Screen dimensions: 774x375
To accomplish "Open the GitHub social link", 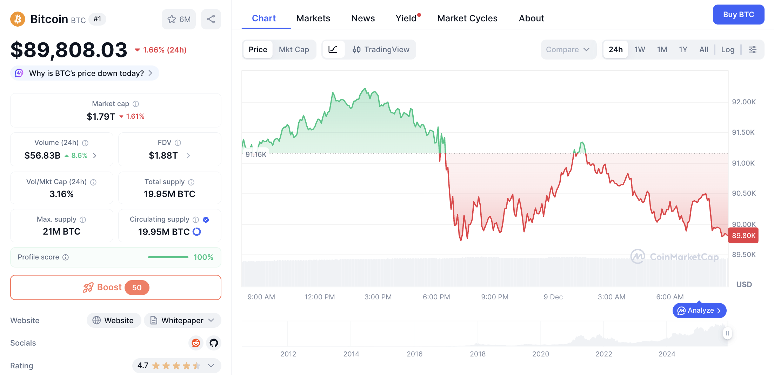I will tap(214, 343).
